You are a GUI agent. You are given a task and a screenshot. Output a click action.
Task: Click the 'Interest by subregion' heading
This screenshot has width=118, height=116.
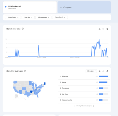point(14,71)
